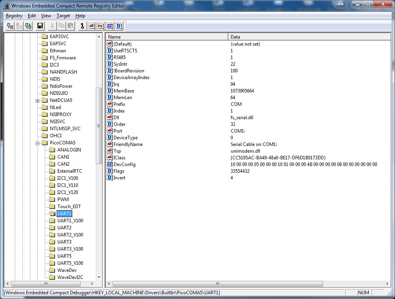
Task: Click the folder icon next to NetDCUA5
Action: click(x=44, y=100)
